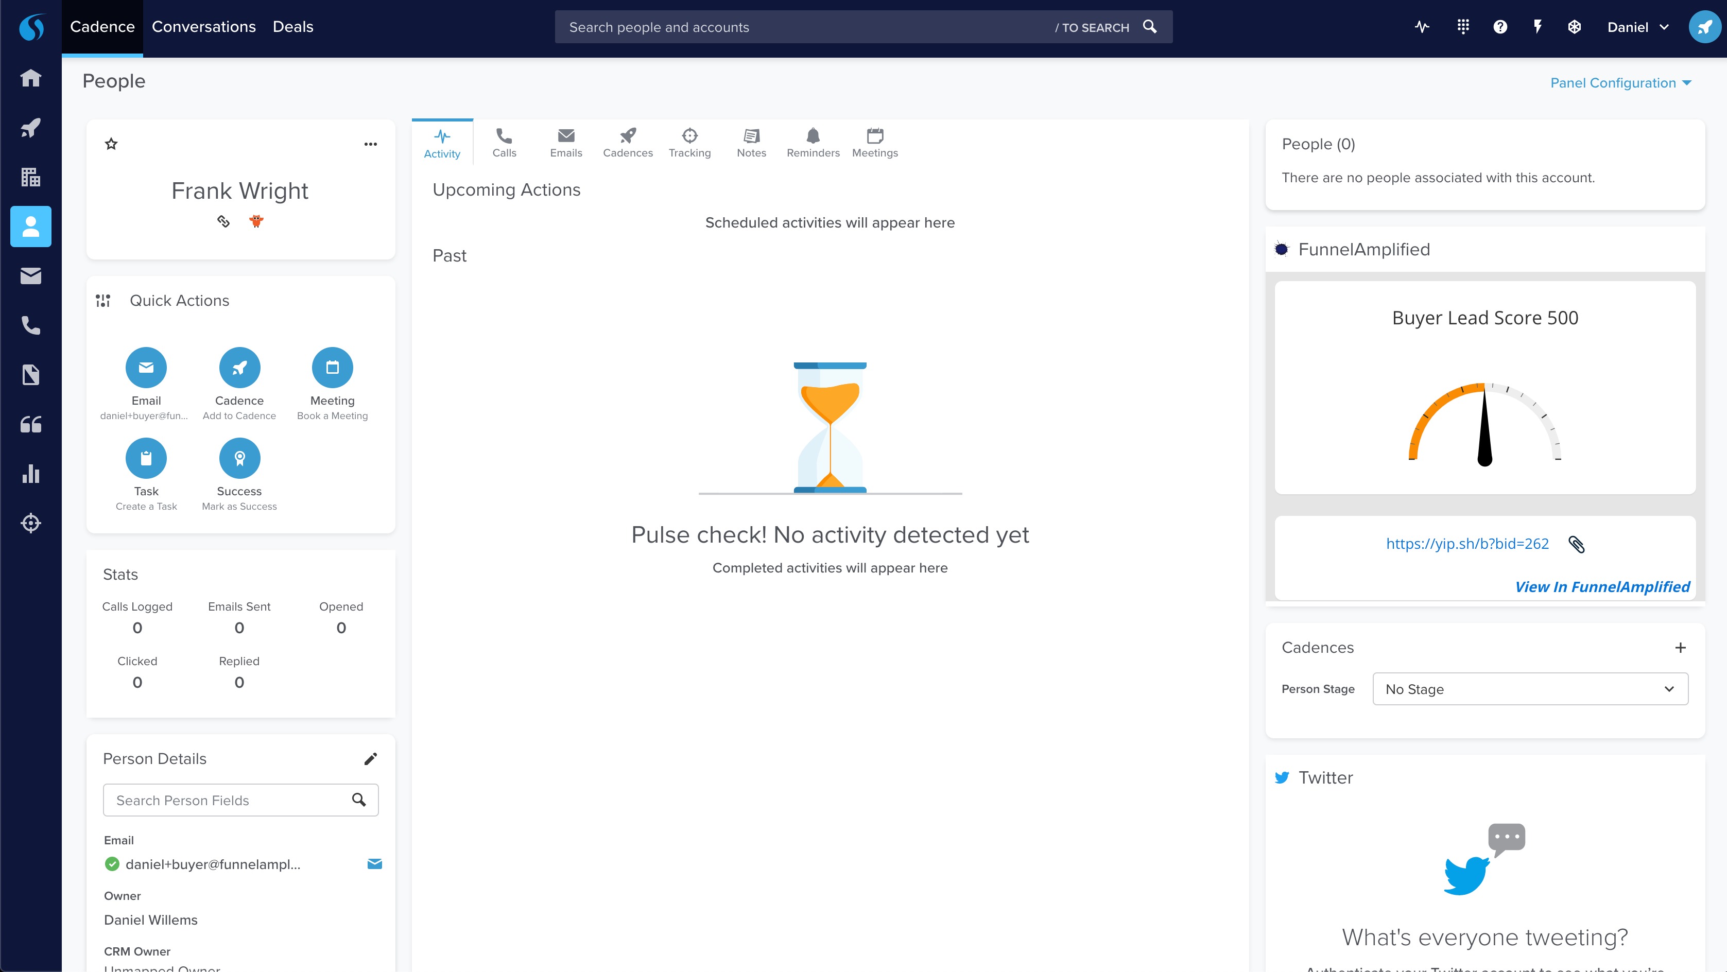Switch to the Calls tab
The image size is (1727, 972).
click(x=504, y=142)
